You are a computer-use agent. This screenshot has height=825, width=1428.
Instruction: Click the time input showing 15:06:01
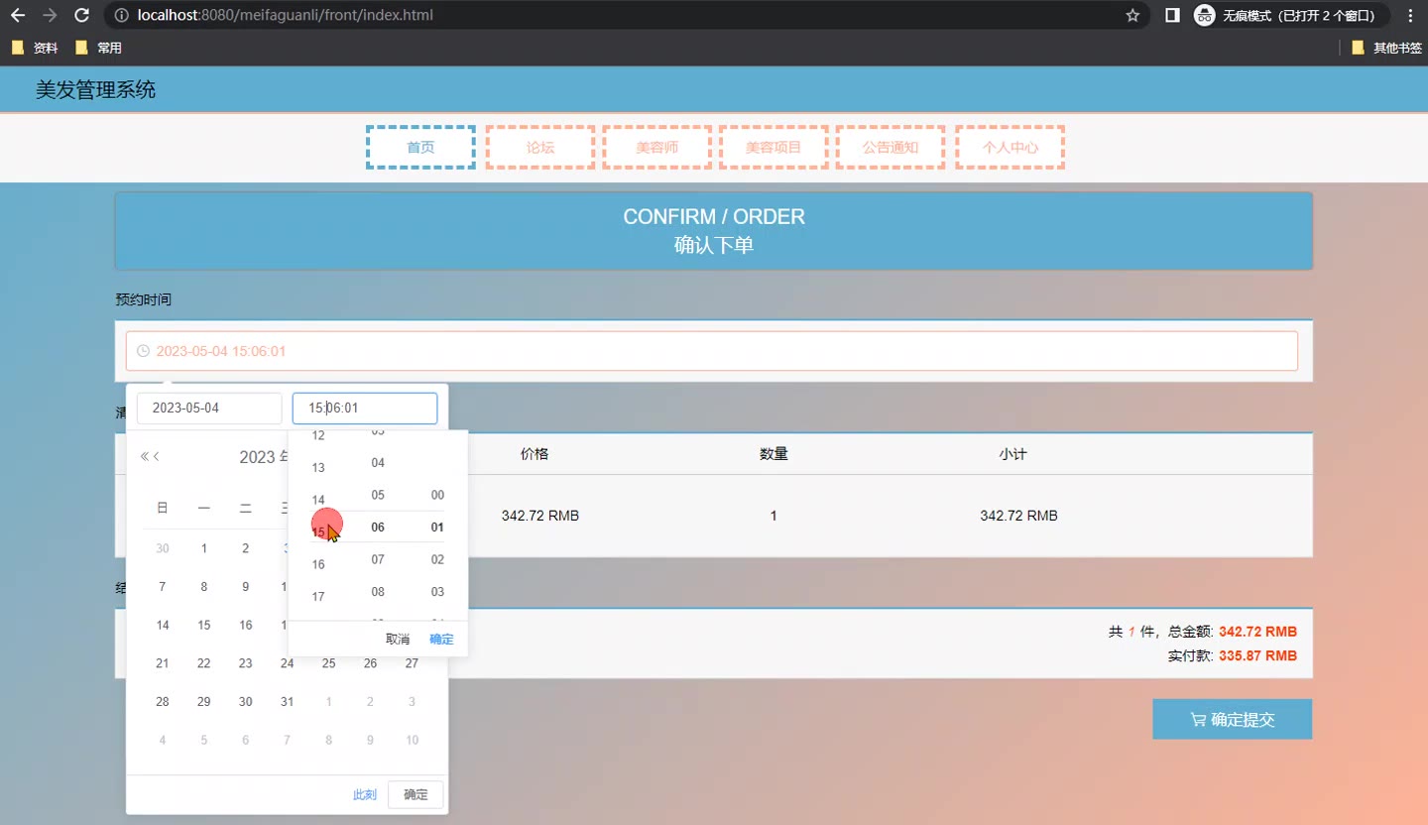coord(365,409)
